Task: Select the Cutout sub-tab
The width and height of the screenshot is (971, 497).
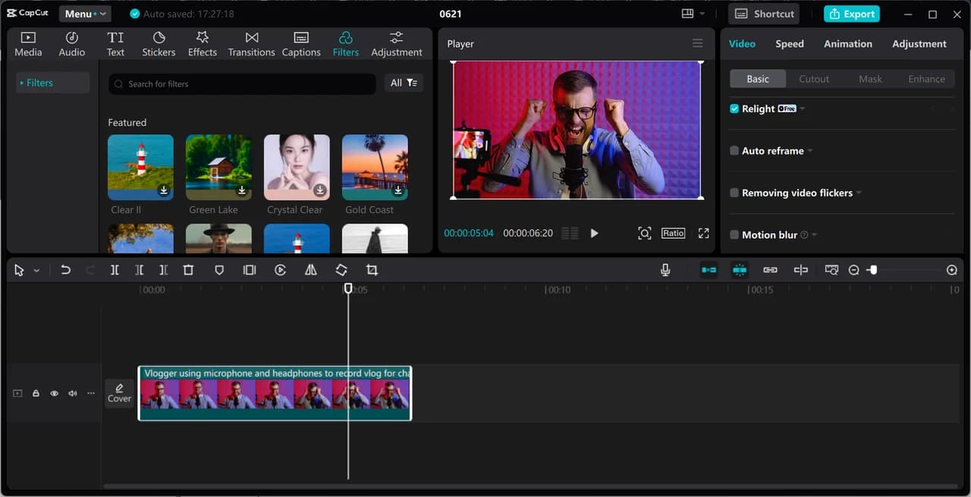Action: [814, 79]
